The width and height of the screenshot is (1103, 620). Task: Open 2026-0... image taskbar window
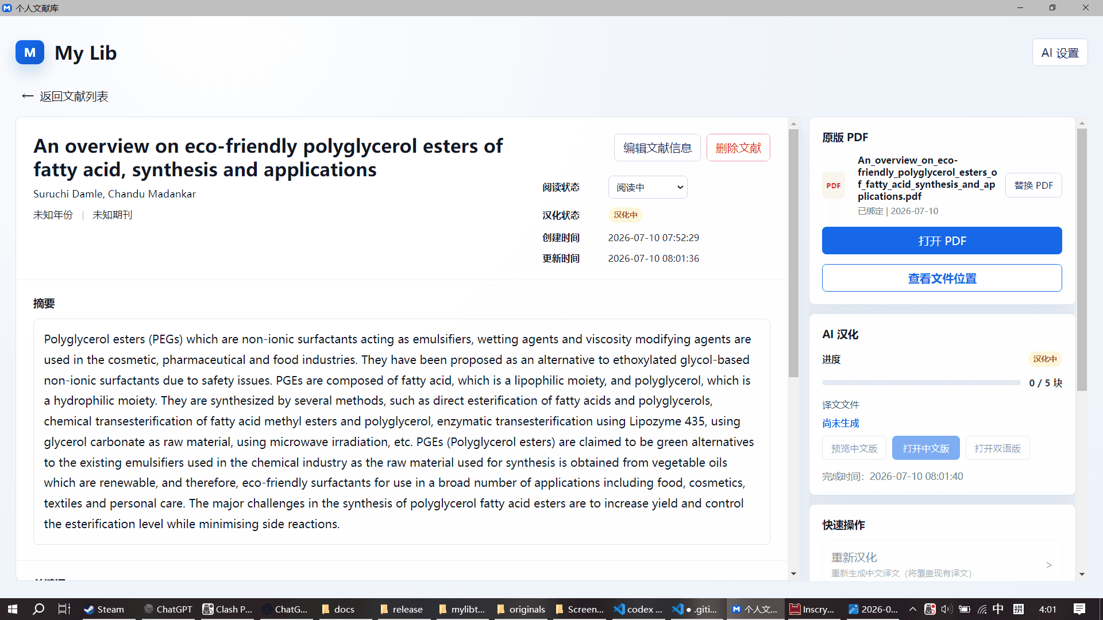click(x=873, y=609)
